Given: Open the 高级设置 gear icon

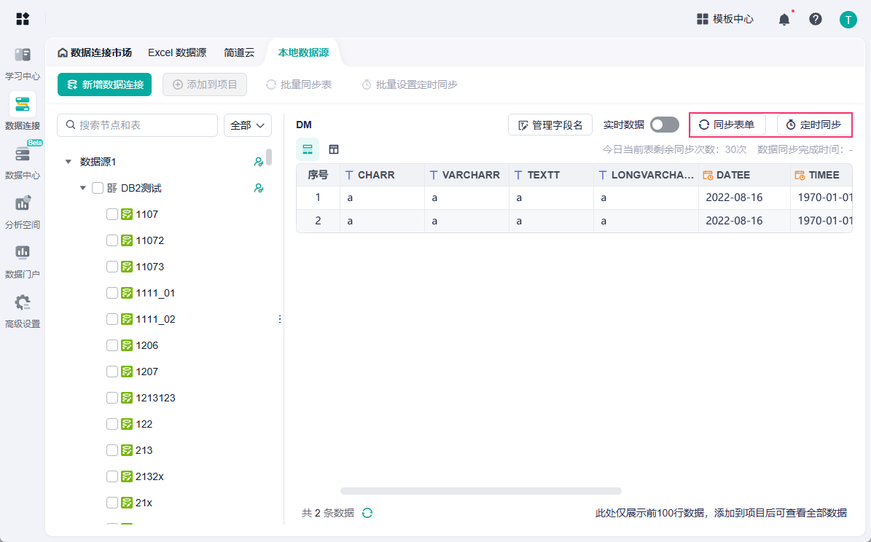Looking at the screenshot, I should pyautogui.click(x=22, y=302).
